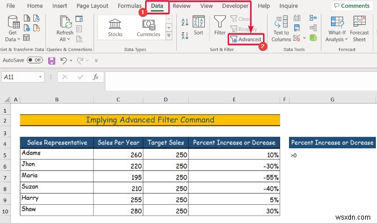The image size is (377, 223).
Task: Select the Currencies data type
Action: (149, 28)
